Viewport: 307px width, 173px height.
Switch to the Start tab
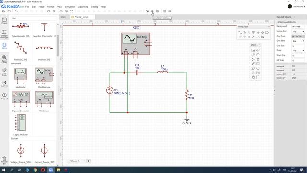coord(63,17)
